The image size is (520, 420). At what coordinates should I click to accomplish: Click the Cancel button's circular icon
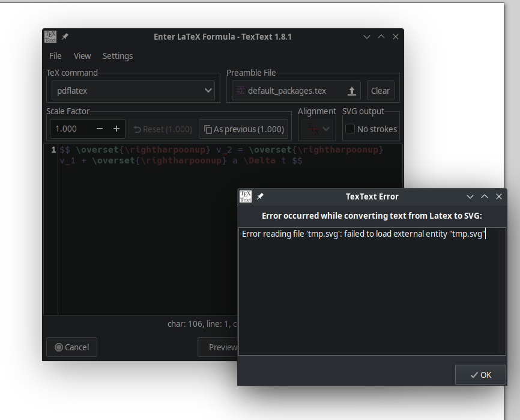(60, 347)
